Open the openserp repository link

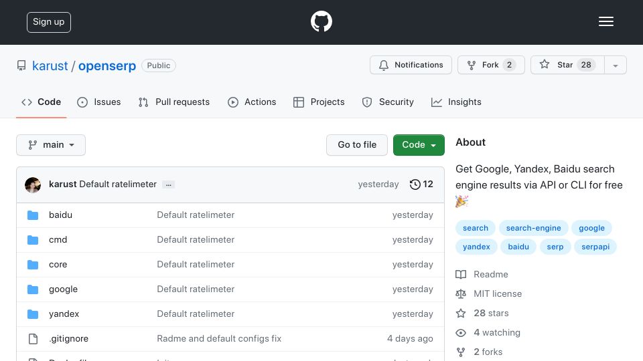click(107, 66)
